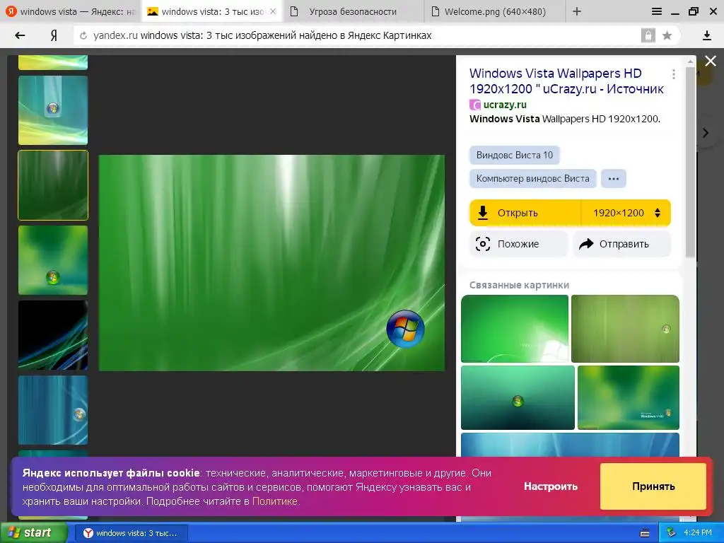This screenshot has width=724, height=543.
Task: Click the camera-search icon in Похожие
Action: (x=482, y=244)
